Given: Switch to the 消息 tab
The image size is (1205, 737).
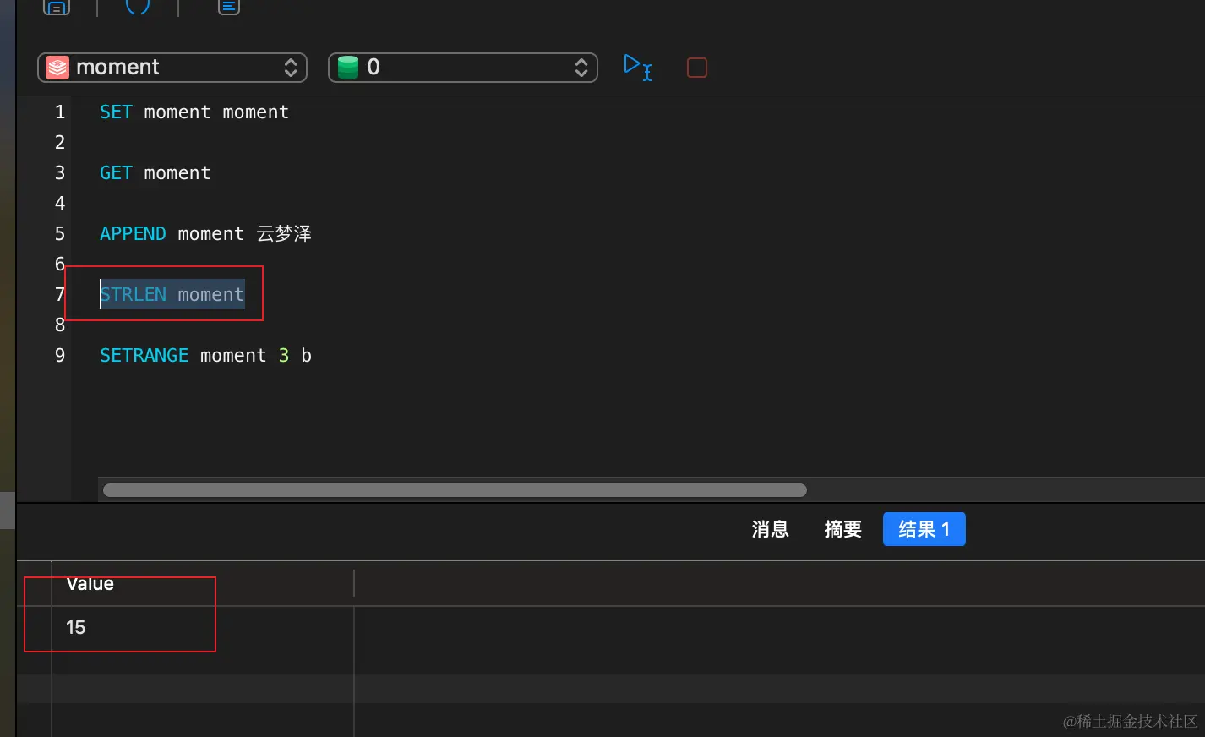Looking at the screenshot, I should [770, 529].
